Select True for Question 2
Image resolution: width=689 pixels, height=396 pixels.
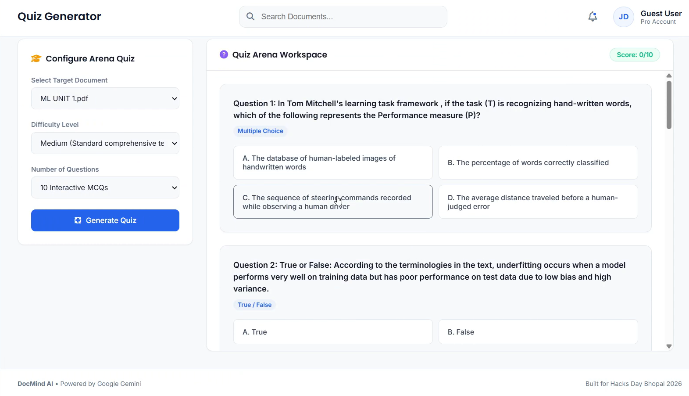pyautogui.click(x=333, y=332)
